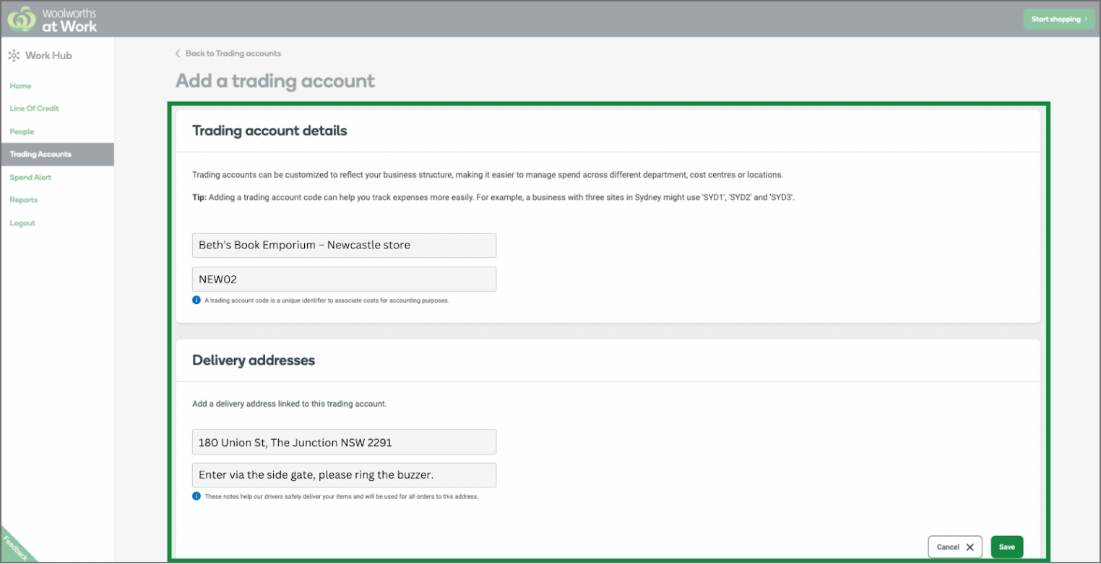Image resolution: width=1101 pixels, height=564 pixels.
Task: Open the Line Of Credit page
Action: tap(33, 108)
